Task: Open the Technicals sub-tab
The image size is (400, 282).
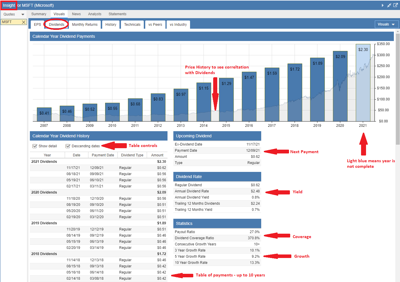Action: pos(132,25)
